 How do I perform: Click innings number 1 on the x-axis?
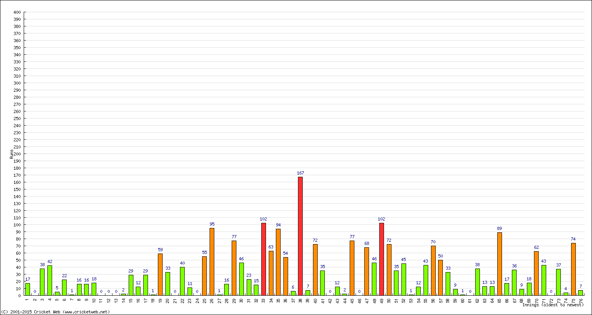pyautogui.click(x=28, y=299)
